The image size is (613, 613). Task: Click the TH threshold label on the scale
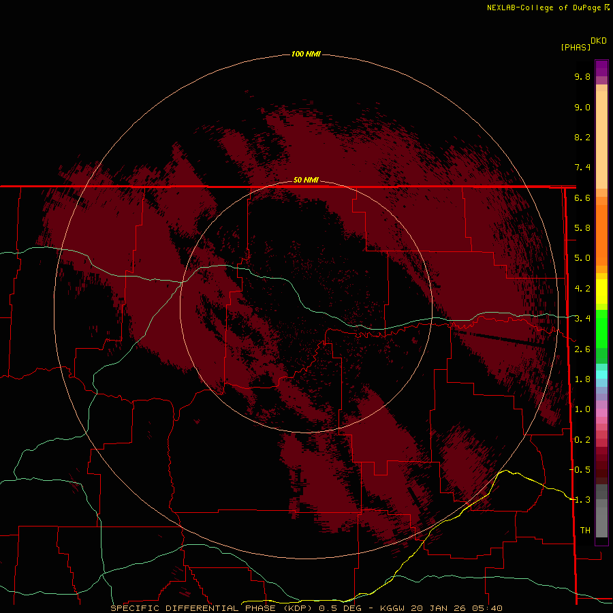coord(585,531)
